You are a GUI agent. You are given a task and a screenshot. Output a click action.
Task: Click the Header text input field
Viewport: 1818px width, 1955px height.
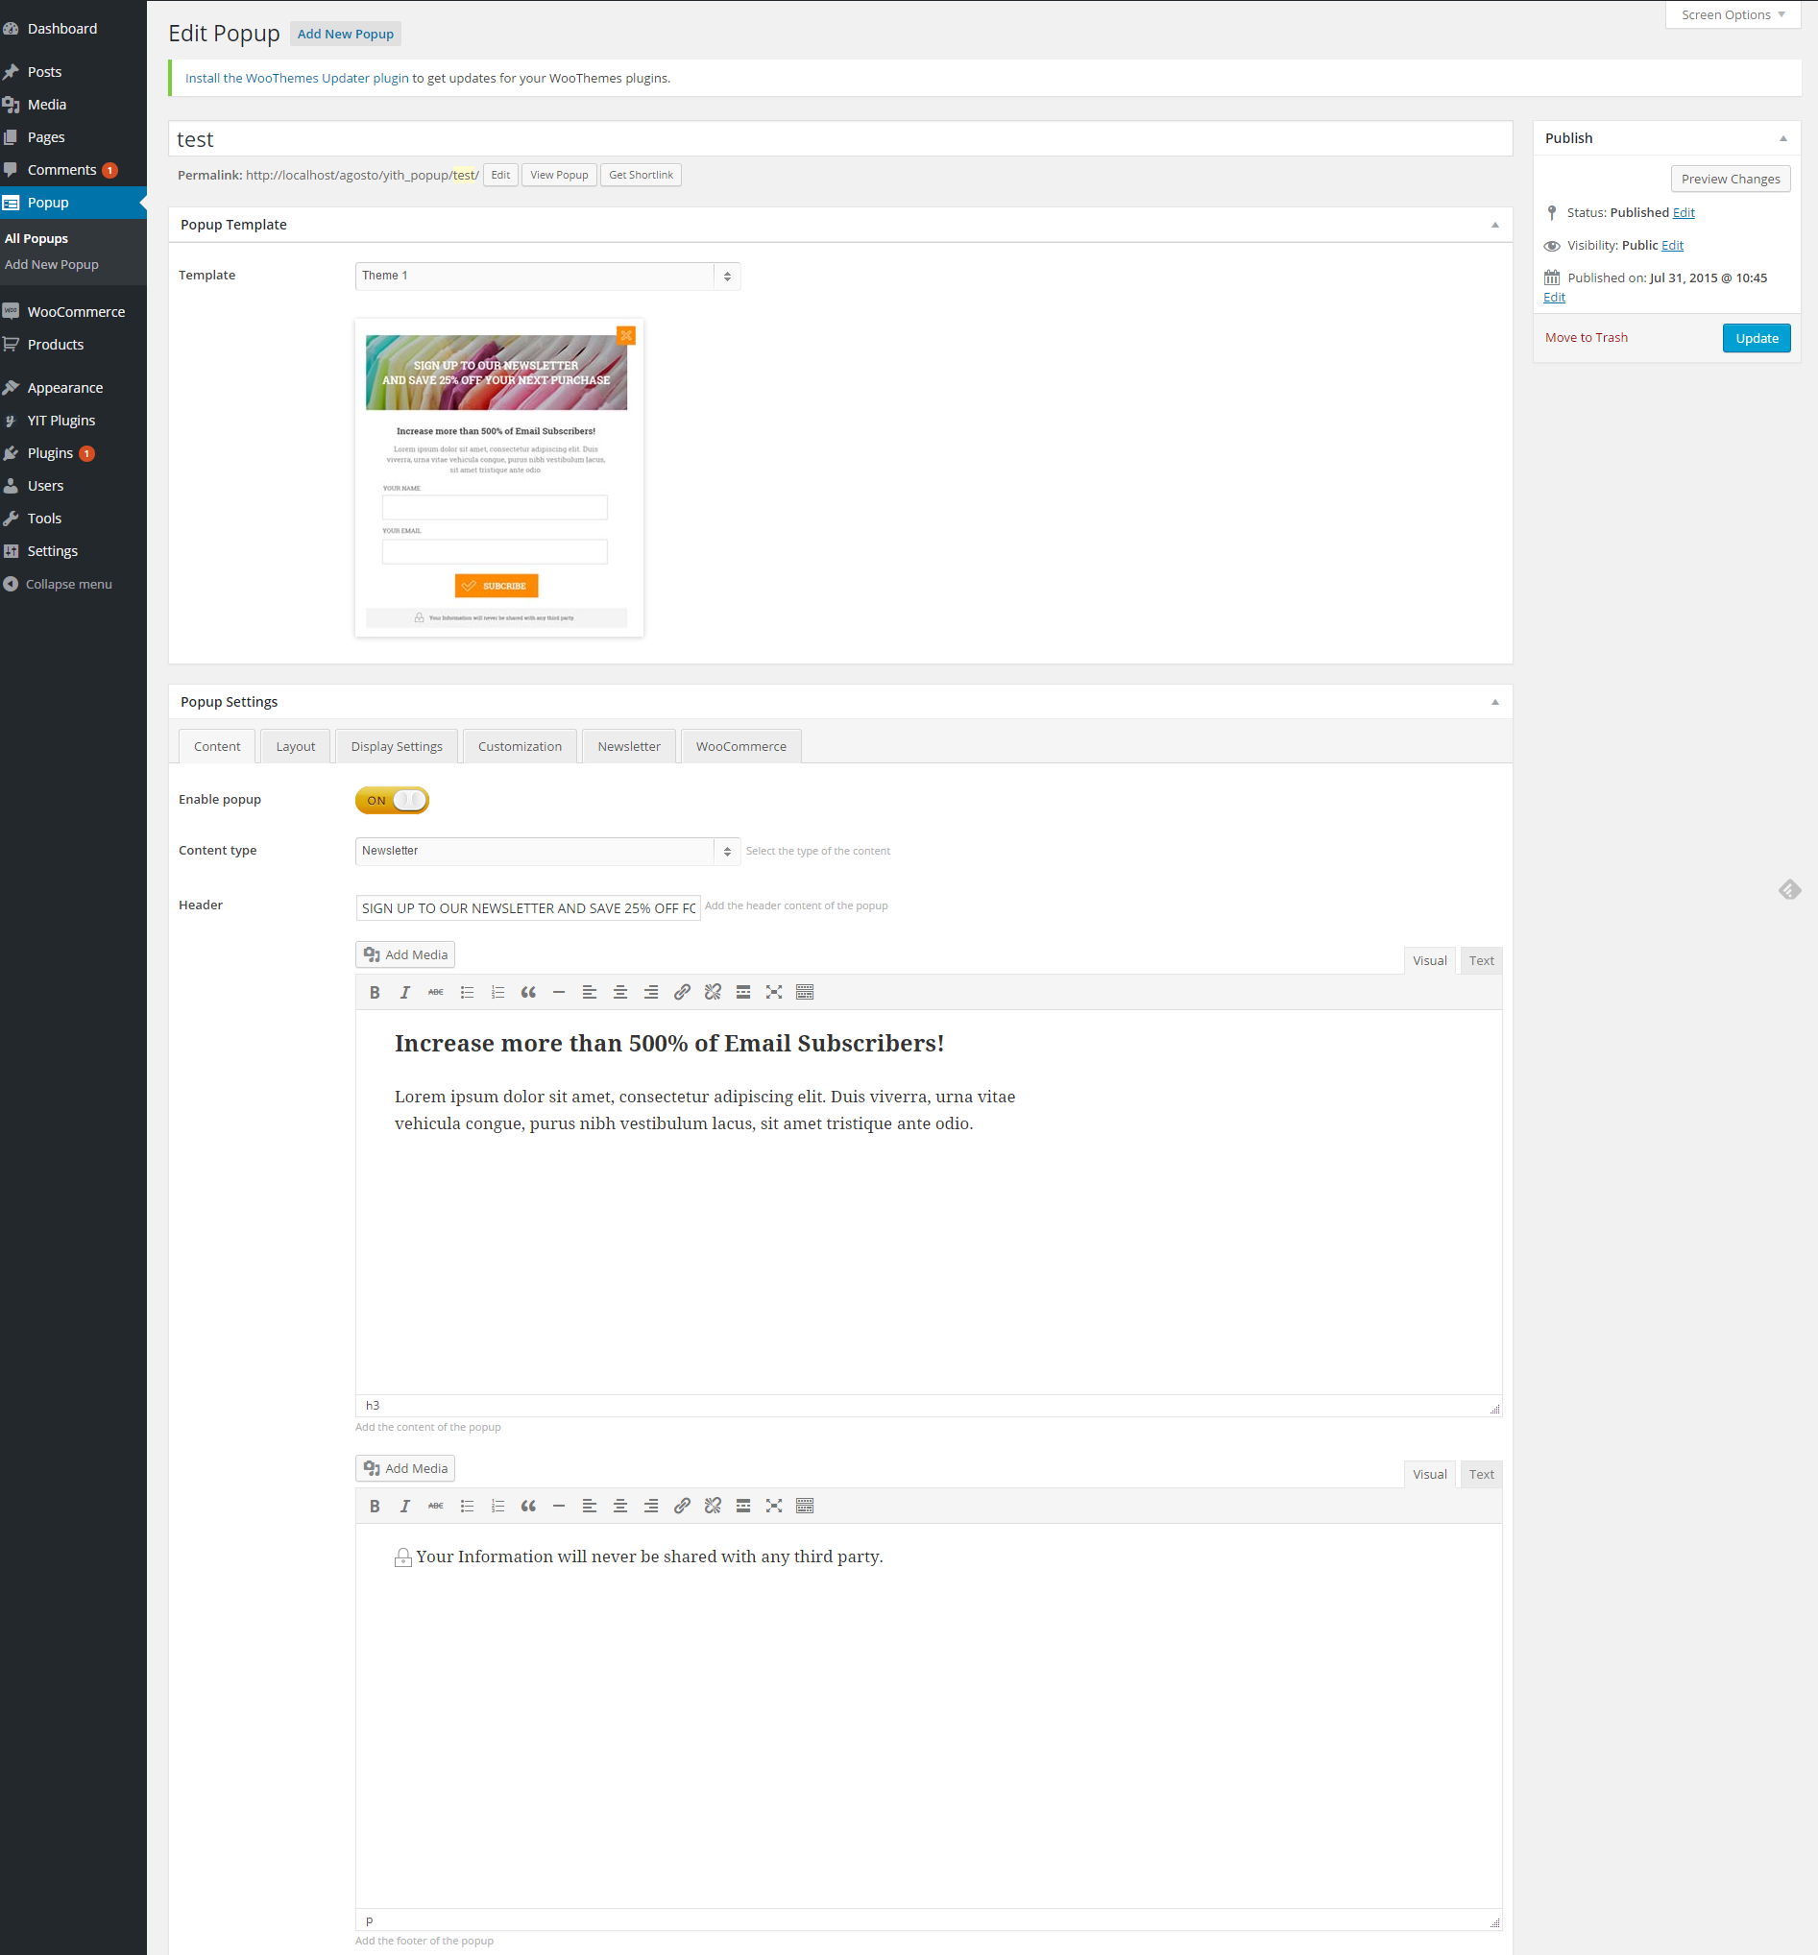tap(528, 907)
